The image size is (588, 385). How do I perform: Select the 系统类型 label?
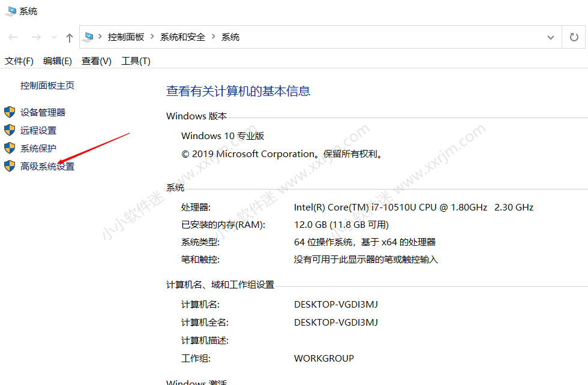[x=200, y=242]
